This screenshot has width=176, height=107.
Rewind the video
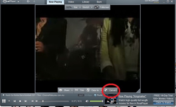pyautogui.click(x=32, y=101)
